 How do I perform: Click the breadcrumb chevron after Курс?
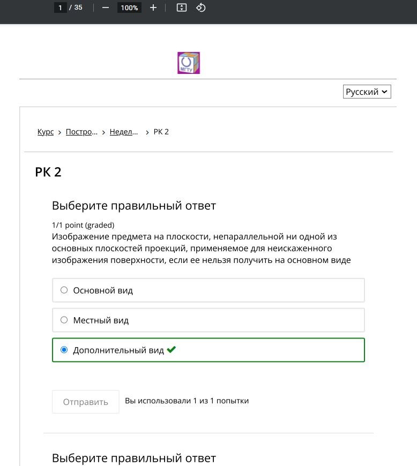tap(59, 132)
